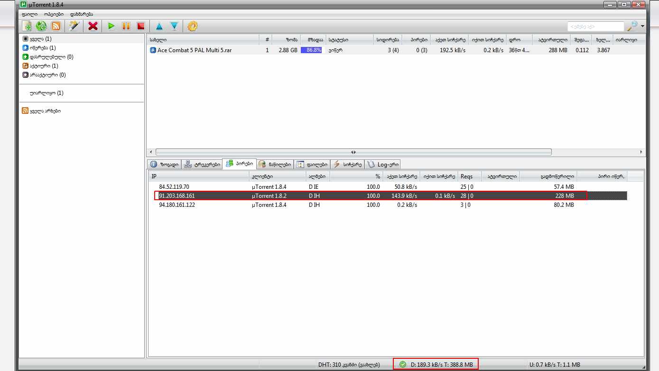659x371 pixels.
Task: Switch to the ნაწილები Pieces tab
Action: click(x=275, y=164)
